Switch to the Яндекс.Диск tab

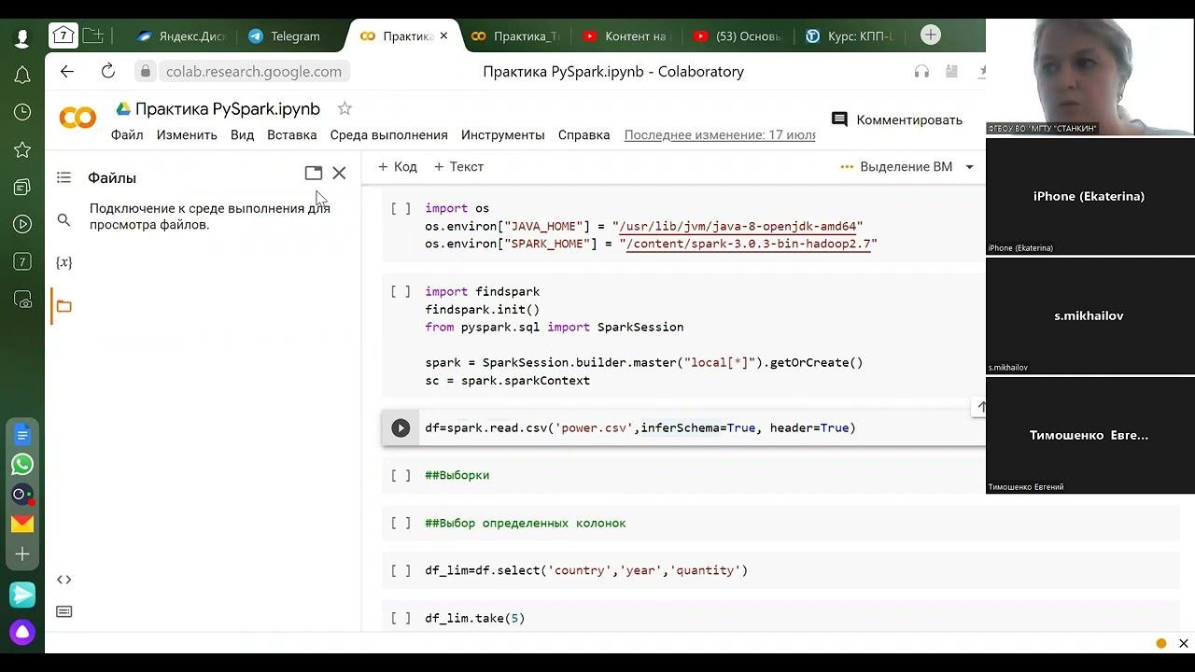[x=179, y=36]
